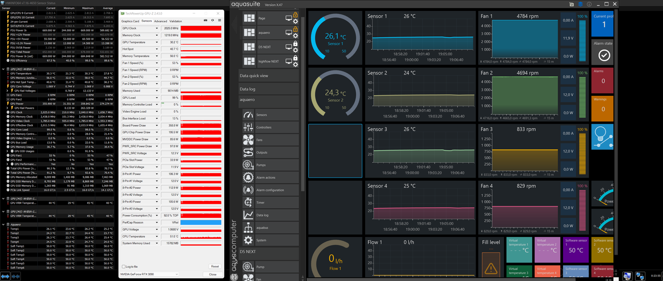Click the Reset button in GPU-Z
This screenshot has width=663, height=281.
[x=215, y=267]
